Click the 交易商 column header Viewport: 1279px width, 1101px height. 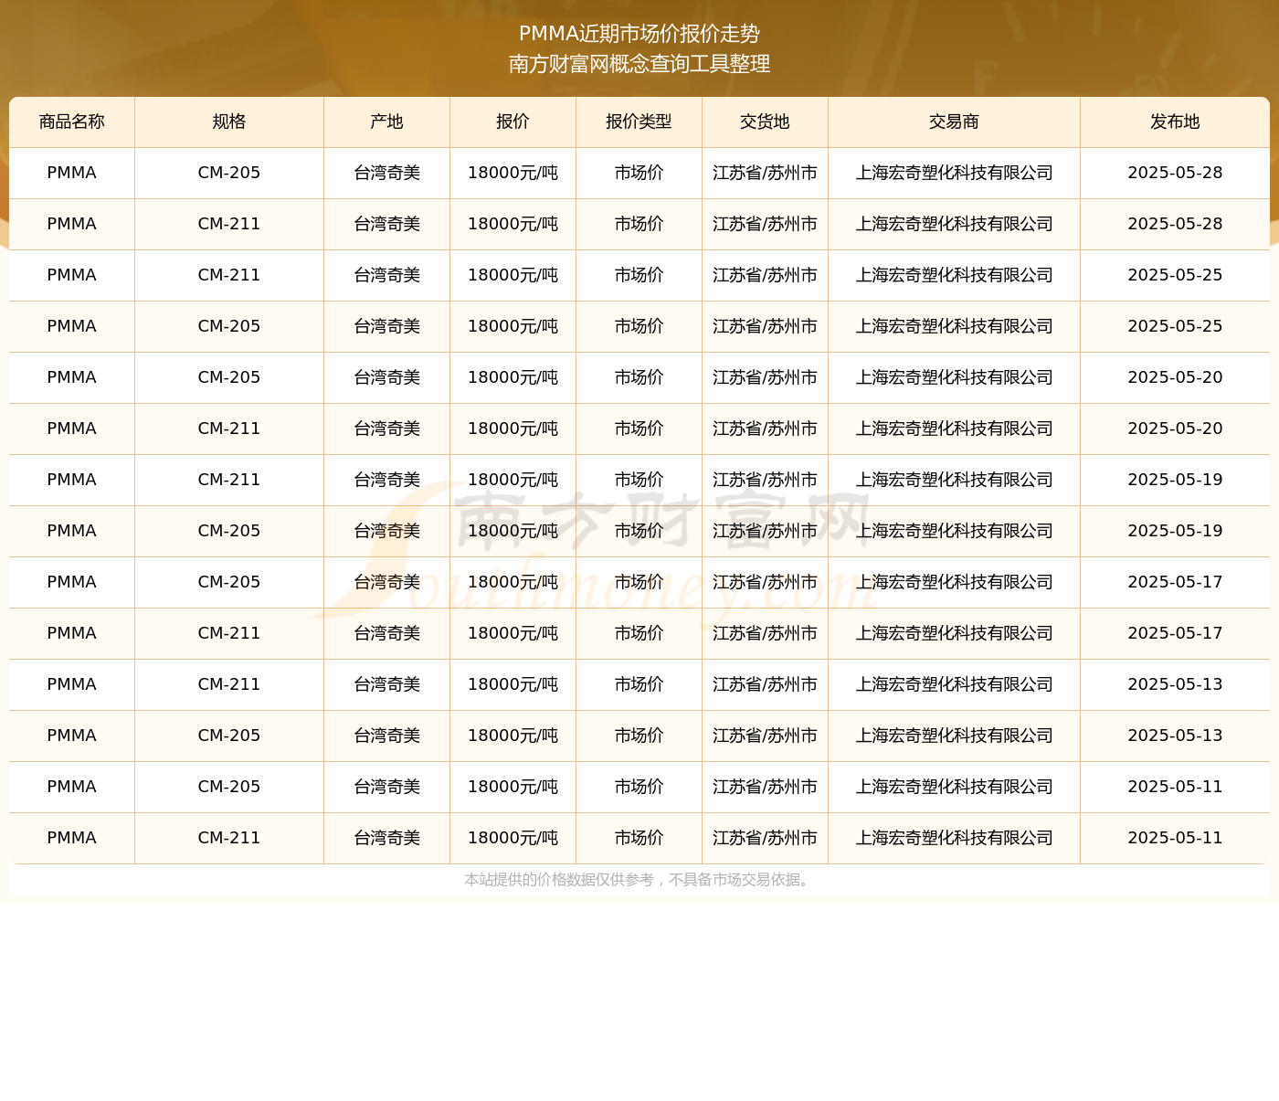coord(954,122)
